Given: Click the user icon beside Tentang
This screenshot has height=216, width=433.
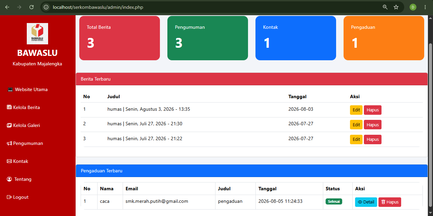Looking at the screenshot, I should click(x=9, y=179).
